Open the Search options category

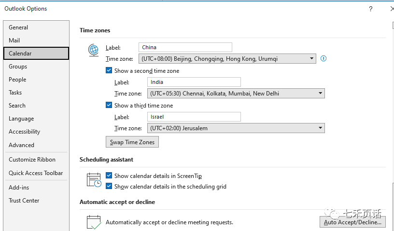[x=36, y=106]
